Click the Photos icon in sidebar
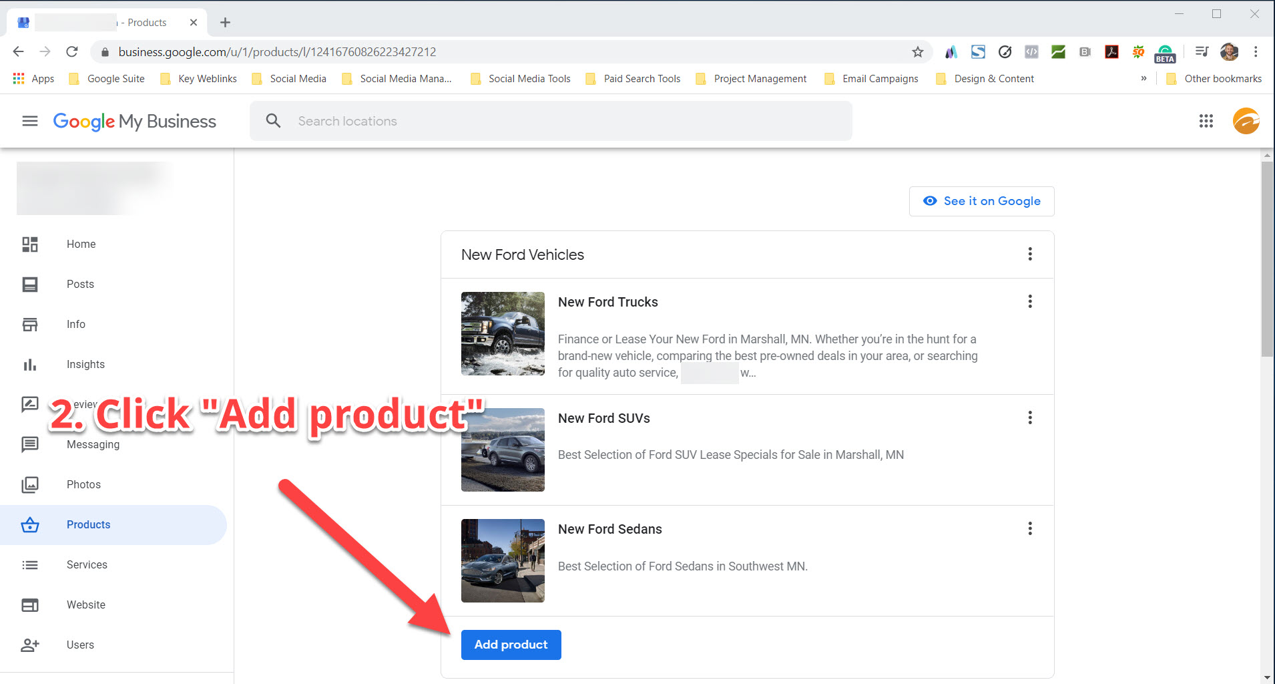 coord(30,484)
